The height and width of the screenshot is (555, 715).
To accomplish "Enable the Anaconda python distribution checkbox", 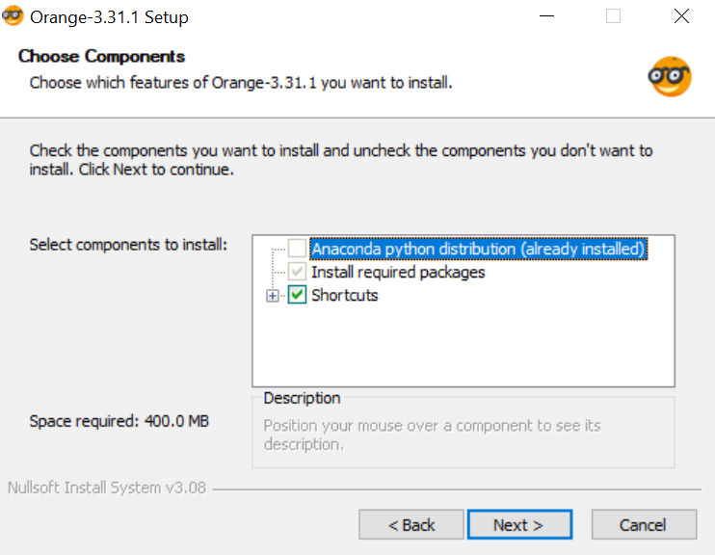I will click(298, 249).
